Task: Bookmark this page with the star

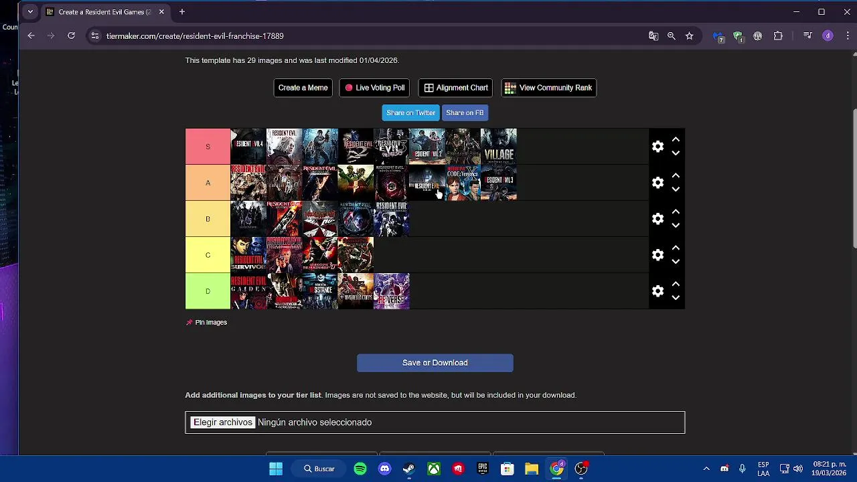Action: tap(690, 36)
